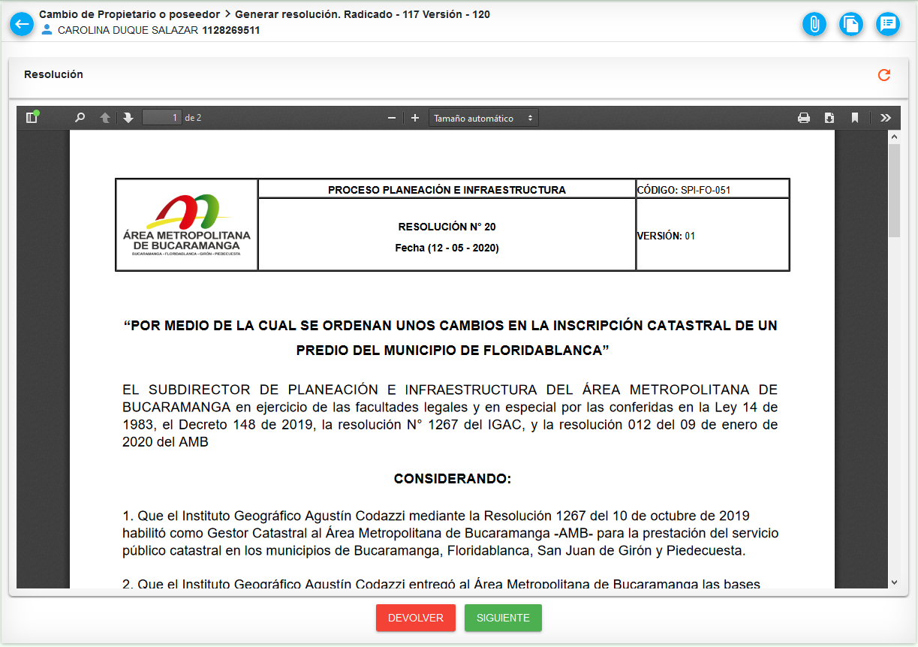
Task: Click the user profile icon beside CAROLINA
Action: click(x=47, y=30)
